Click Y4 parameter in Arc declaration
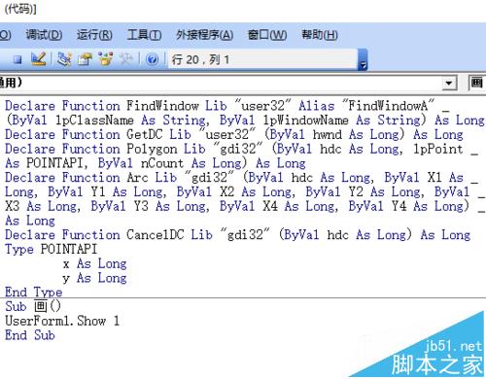The image size is (486, 379). click(x=399, y=206)
